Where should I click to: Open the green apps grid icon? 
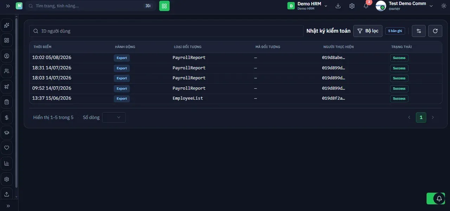(x=164, y=6)
